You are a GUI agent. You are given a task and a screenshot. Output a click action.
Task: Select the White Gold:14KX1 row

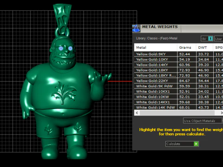179,102
